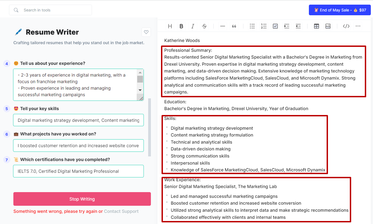Increase indent of selected text
The width and height of the screenshot is (373, 224).
(x=287, y=26)
